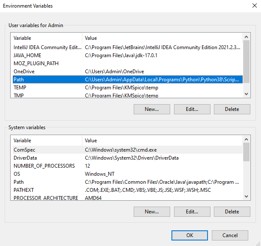Select the JAVA_HOME user variable
Screen dimensions: 261x246
tap(128, 55)
